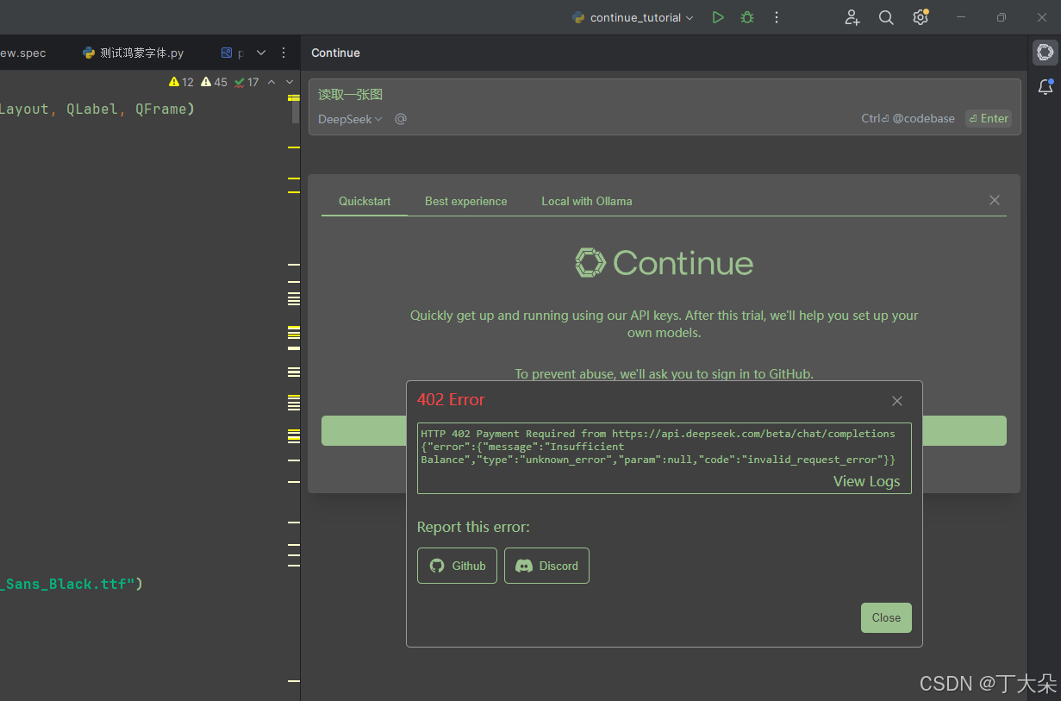Go to previous highlighted error arrow
Image resolution: width=1061 pixels, height=701 pixels.
[x=271, y=82]
